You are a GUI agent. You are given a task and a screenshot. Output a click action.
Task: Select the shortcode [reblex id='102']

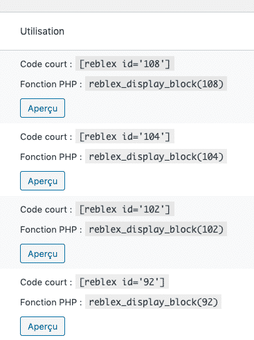pos(125,209)
